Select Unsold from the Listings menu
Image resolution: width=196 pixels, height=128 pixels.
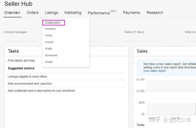[x=49, y=42]
